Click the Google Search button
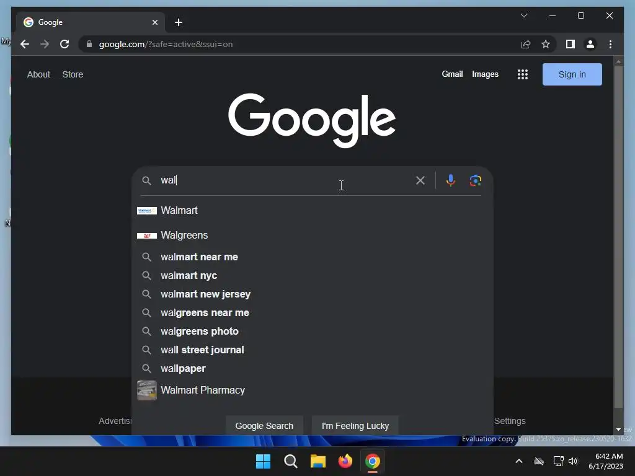Viewport: 635px width, 476px height. [x=264, y=426]
